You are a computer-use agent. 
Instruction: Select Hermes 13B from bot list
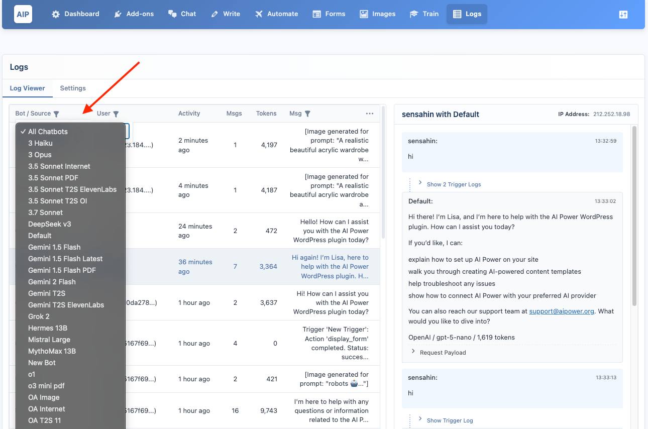70,328
